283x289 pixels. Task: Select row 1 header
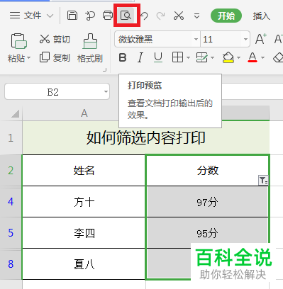[11, 137]
